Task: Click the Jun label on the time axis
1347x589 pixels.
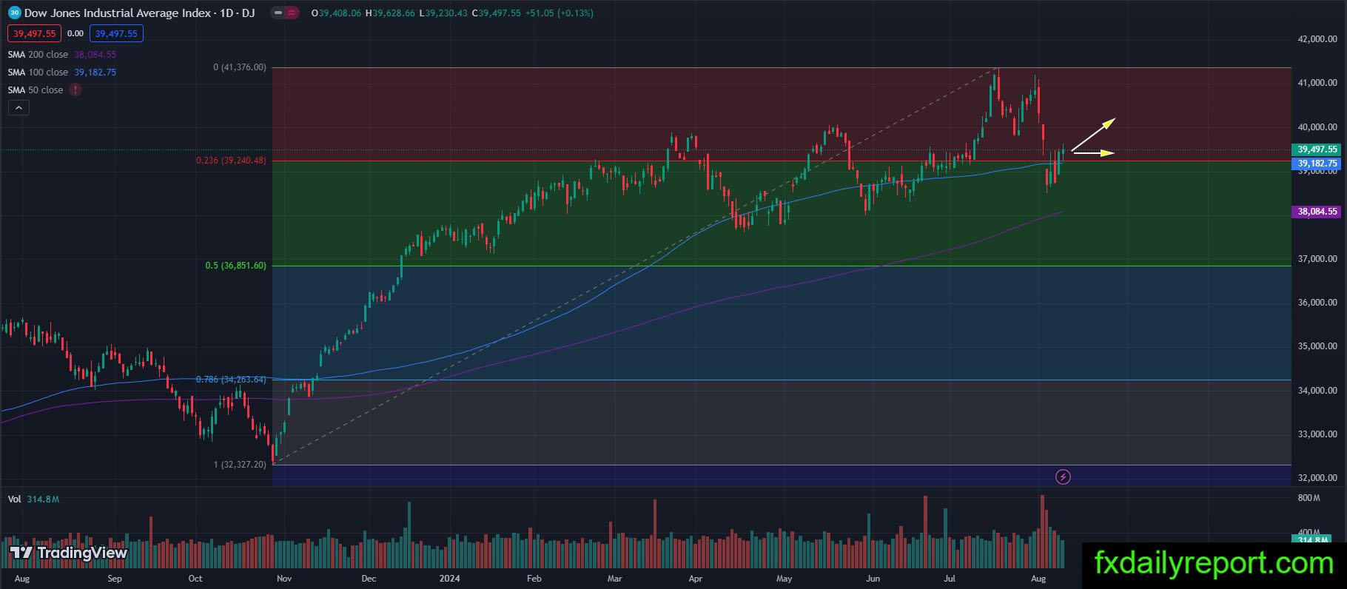Action: (x=873, y=579)
